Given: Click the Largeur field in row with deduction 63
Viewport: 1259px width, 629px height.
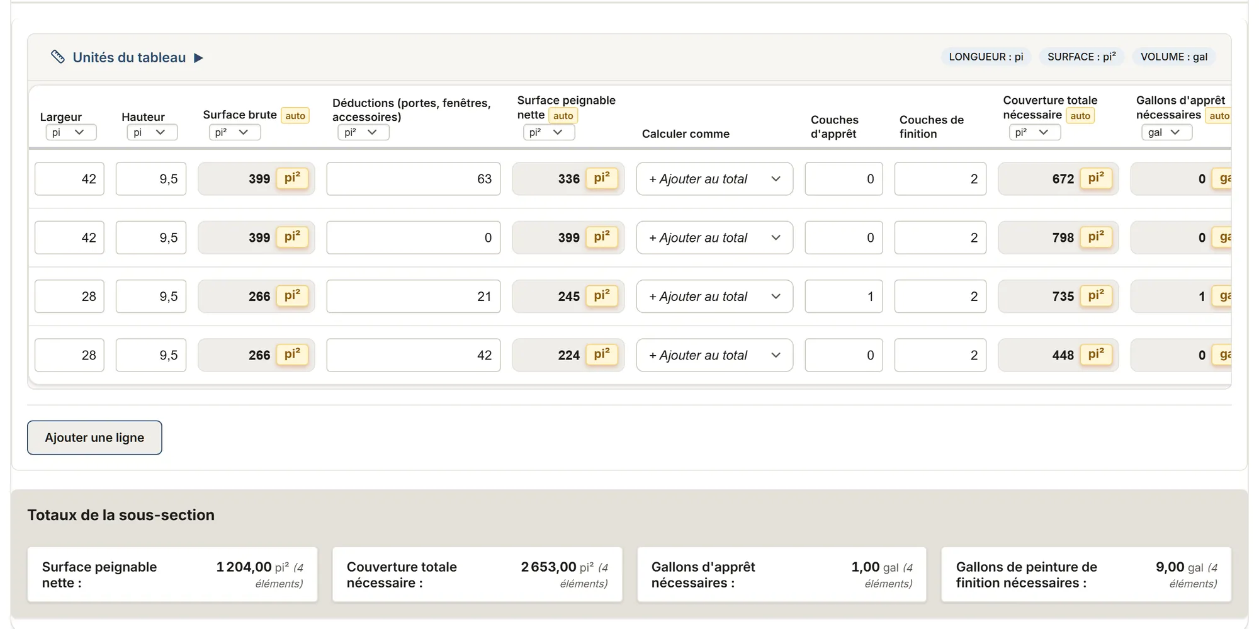Looking at the screenshot, I should 69,179.
